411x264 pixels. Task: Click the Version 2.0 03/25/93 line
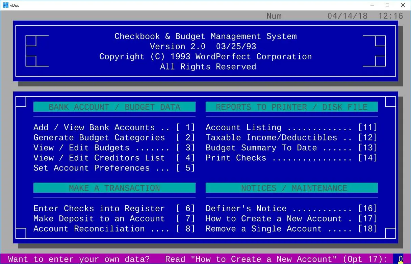tap(203, 47)
